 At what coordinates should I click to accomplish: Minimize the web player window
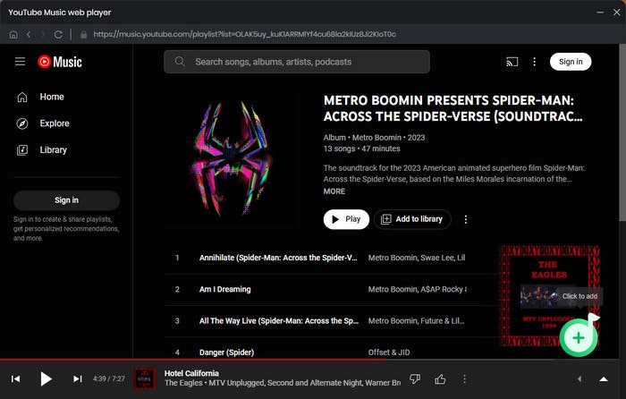click(x=600, y=13)
